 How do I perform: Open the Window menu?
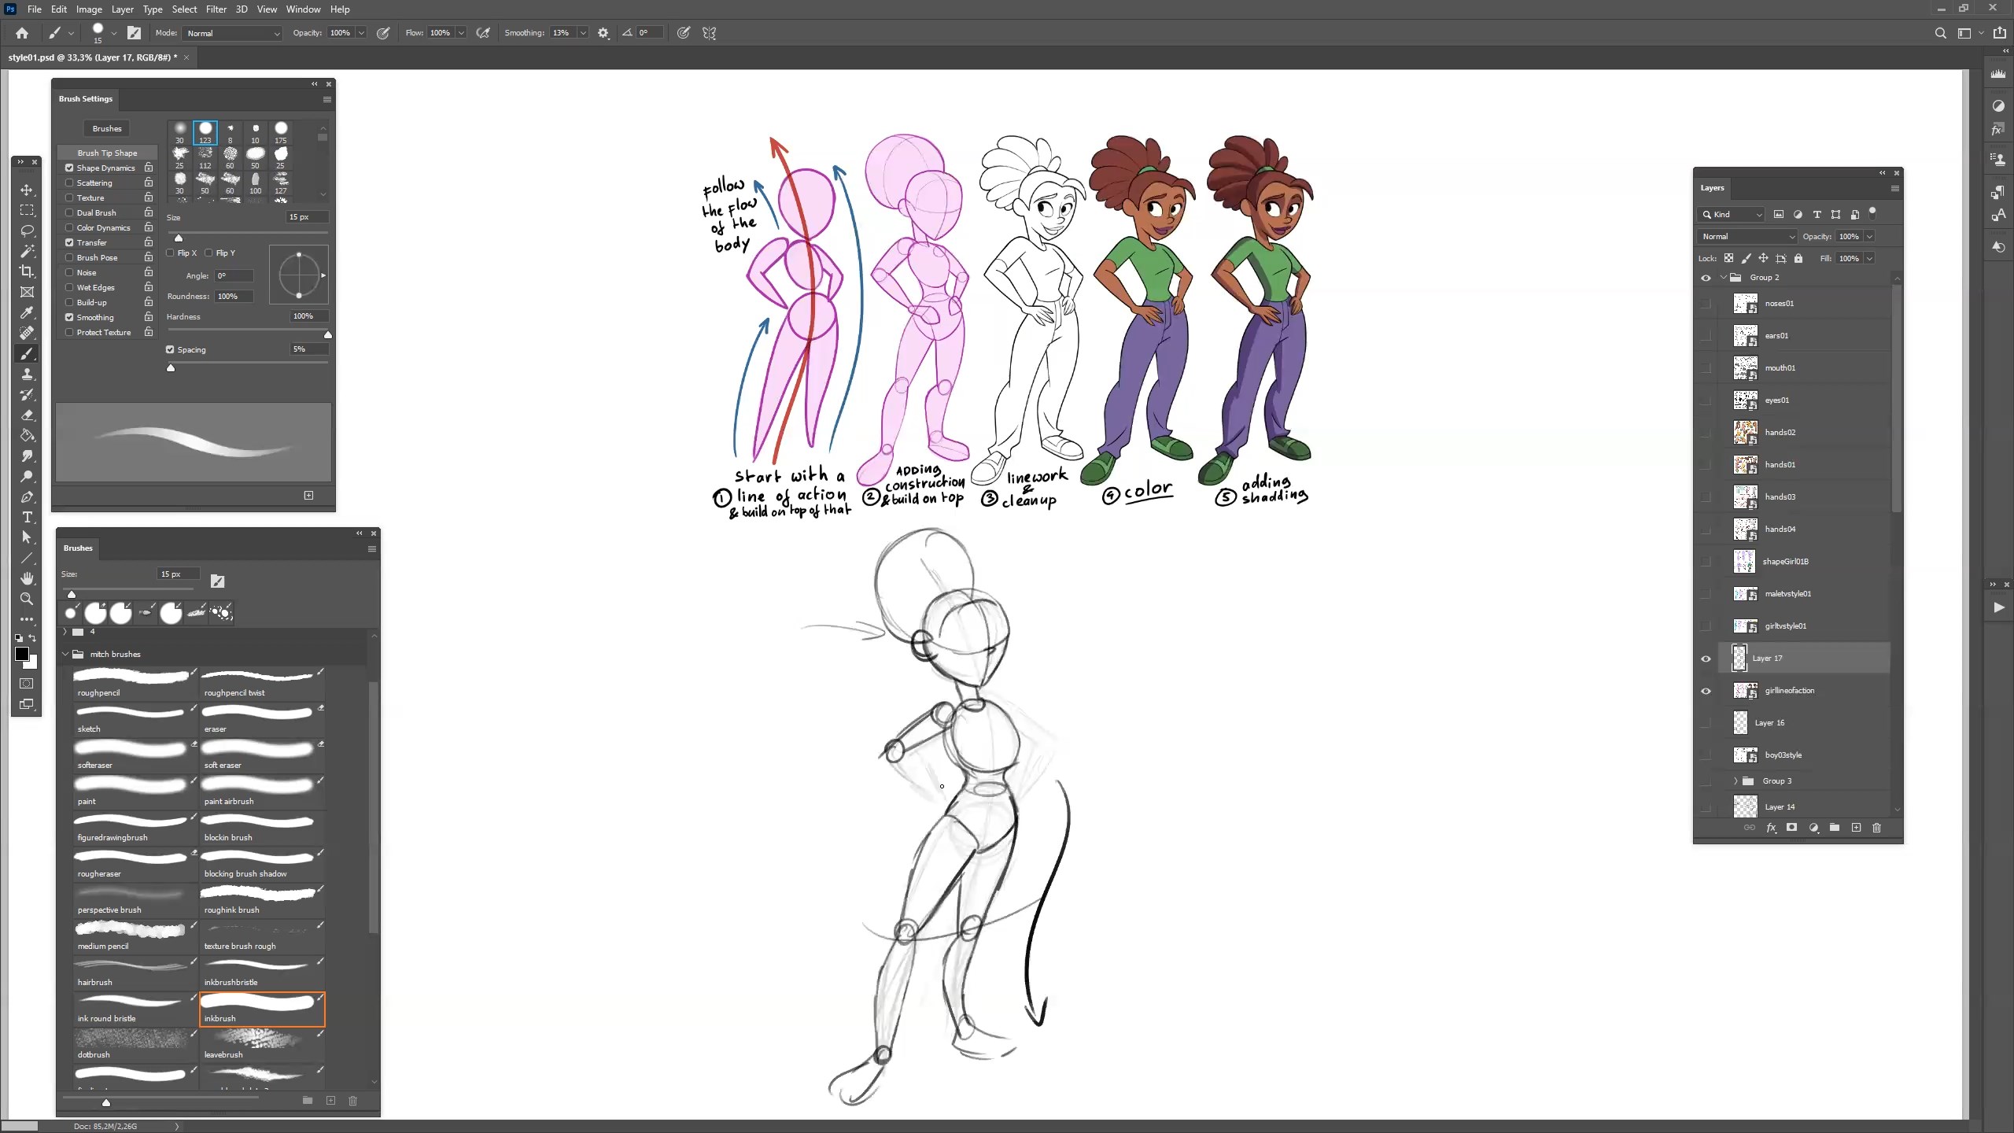tap(303, 9)
